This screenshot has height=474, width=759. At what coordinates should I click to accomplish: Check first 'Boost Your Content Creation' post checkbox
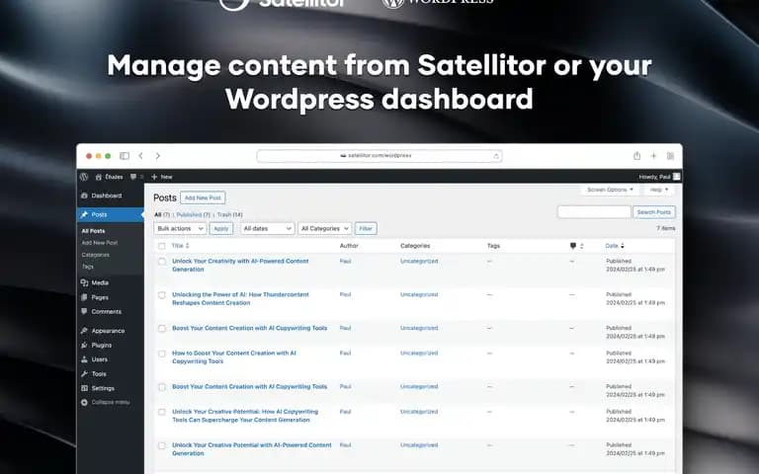tap(162, 329)
